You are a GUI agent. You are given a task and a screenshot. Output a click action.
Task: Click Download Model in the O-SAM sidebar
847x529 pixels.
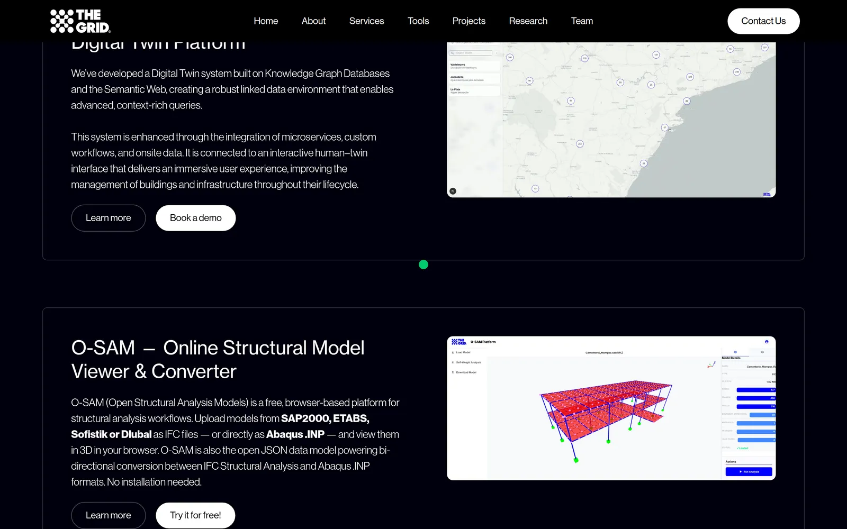[464, 372]
